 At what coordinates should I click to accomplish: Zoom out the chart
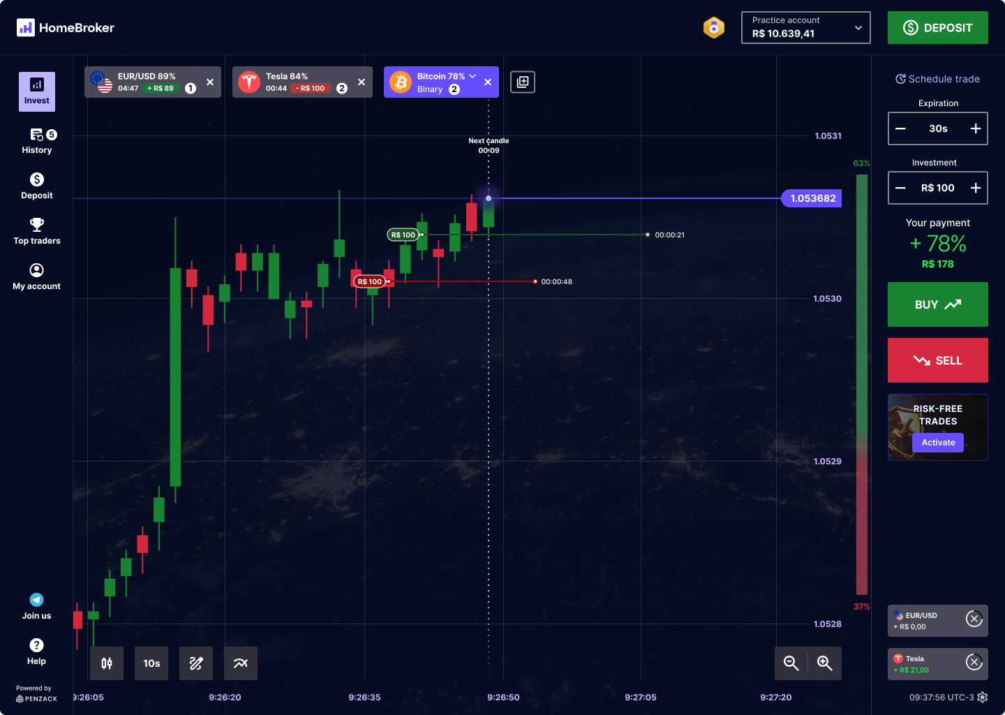pyautogui.click(x=791, y=663)
